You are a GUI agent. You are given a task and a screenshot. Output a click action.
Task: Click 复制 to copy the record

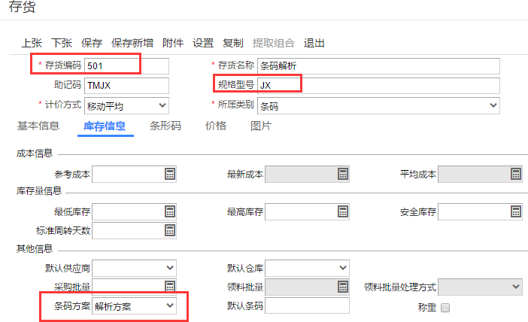pyautogui.click(x=233, y=43)
